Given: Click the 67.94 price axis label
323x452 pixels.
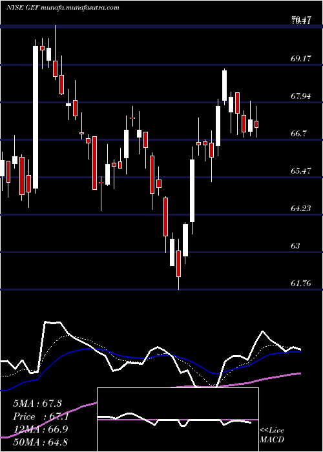Looking at the screenshot, I should [301, 96].
